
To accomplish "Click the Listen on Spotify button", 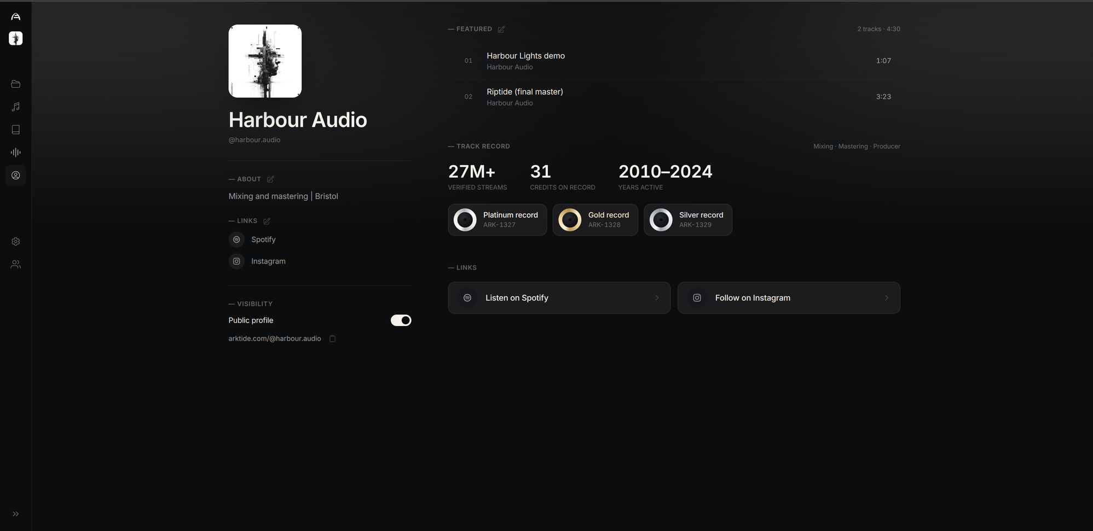I will point(559,298).
